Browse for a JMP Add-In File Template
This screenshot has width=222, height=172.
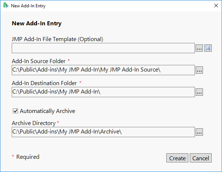pos(199,48)
